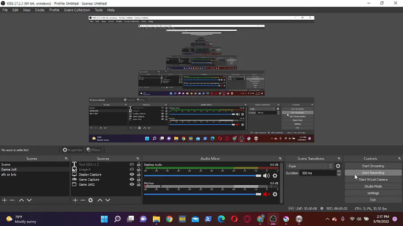Move source down arrow in Sources panel
Screen dimensions: 403x226
coord(107,200)
